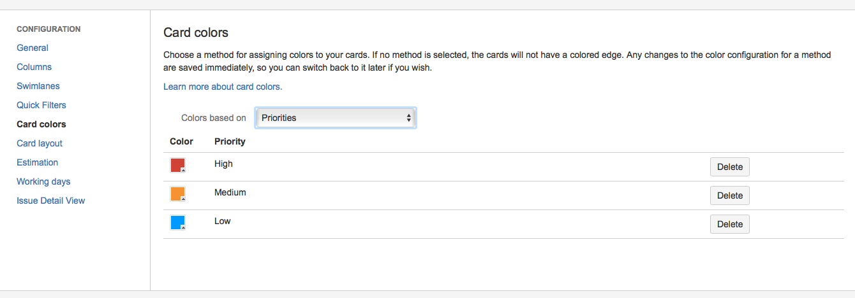Delete the Medium priority color row
Screen dimensions: 855x298
click(x=729, y=195)
